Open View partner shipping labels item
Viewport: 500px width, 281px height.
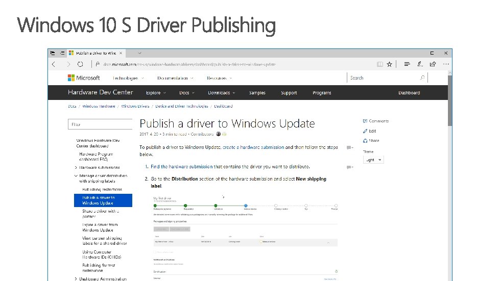(104, 241)
